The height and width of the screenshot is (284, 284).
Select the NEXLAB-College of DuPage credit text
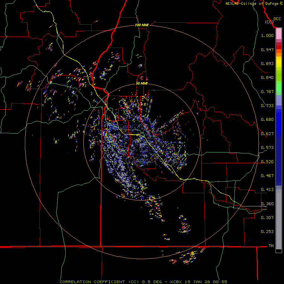coord(254,3)
